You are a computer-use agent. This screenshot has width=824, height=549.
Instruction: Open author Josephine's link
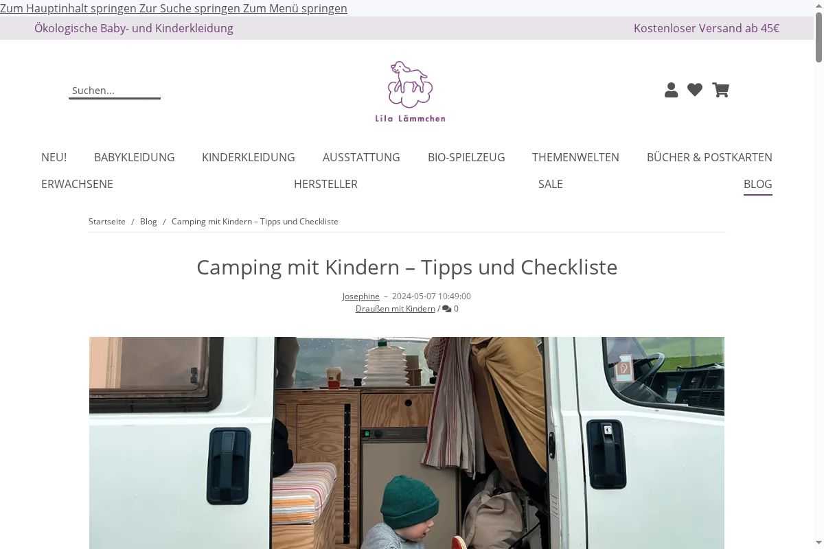361,296
